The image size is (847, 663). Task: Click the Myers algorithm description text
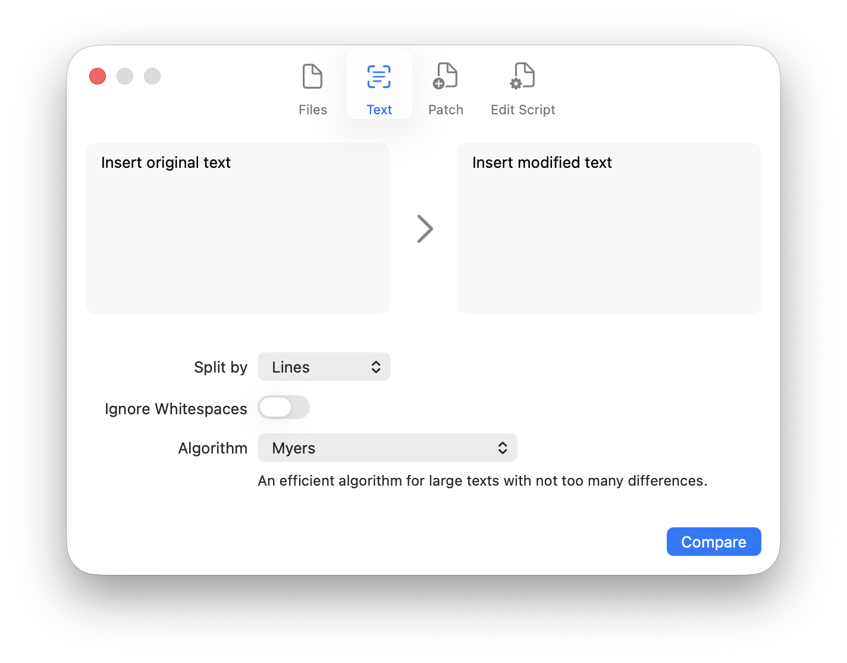[482, 481]
